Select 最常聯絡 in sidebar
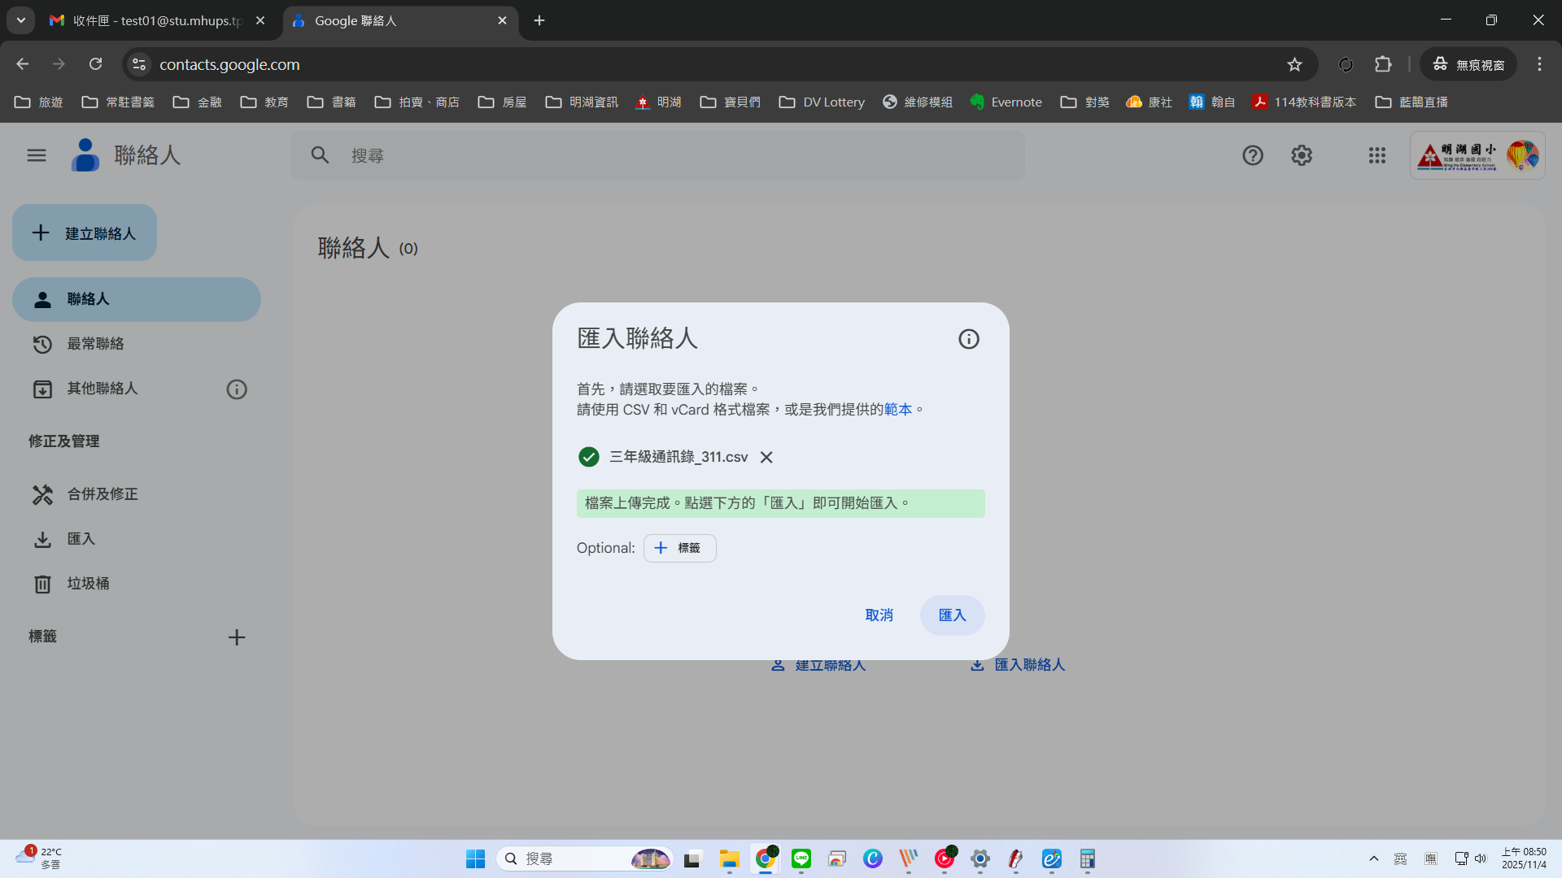The width and height of the screenshot is (1562, 878). [95, 344]
